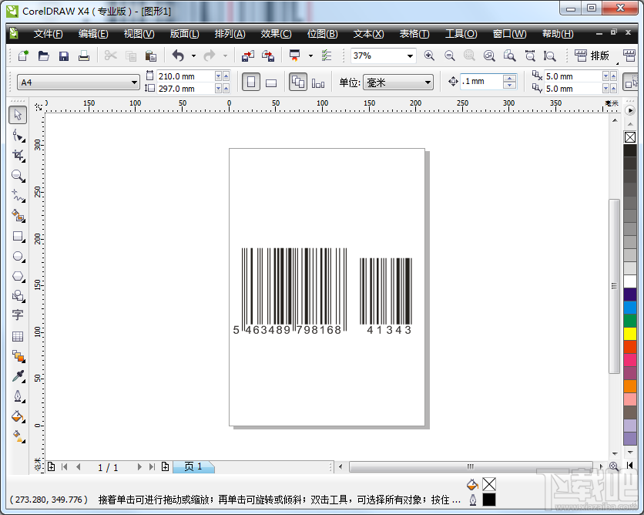The width and height of the screenshot is (644, 515).
Task: Jump to the first page arrow
Action: (65, 467)
